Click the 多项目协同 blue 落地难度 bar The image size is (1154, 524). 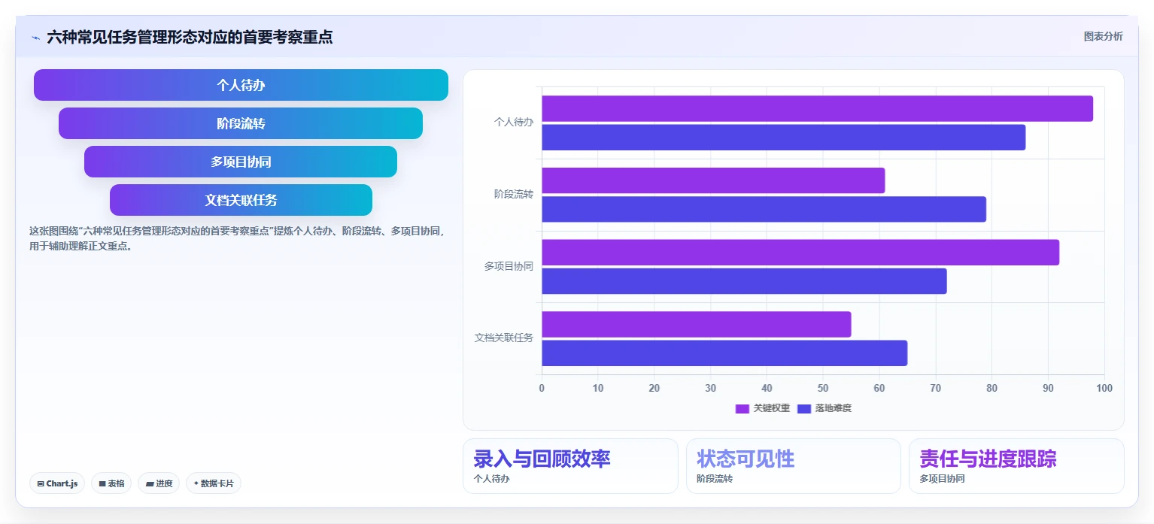744,281
